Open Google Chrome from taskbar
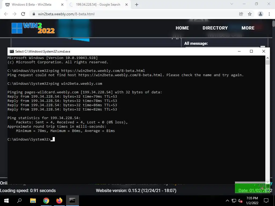 tap(46, 201)
